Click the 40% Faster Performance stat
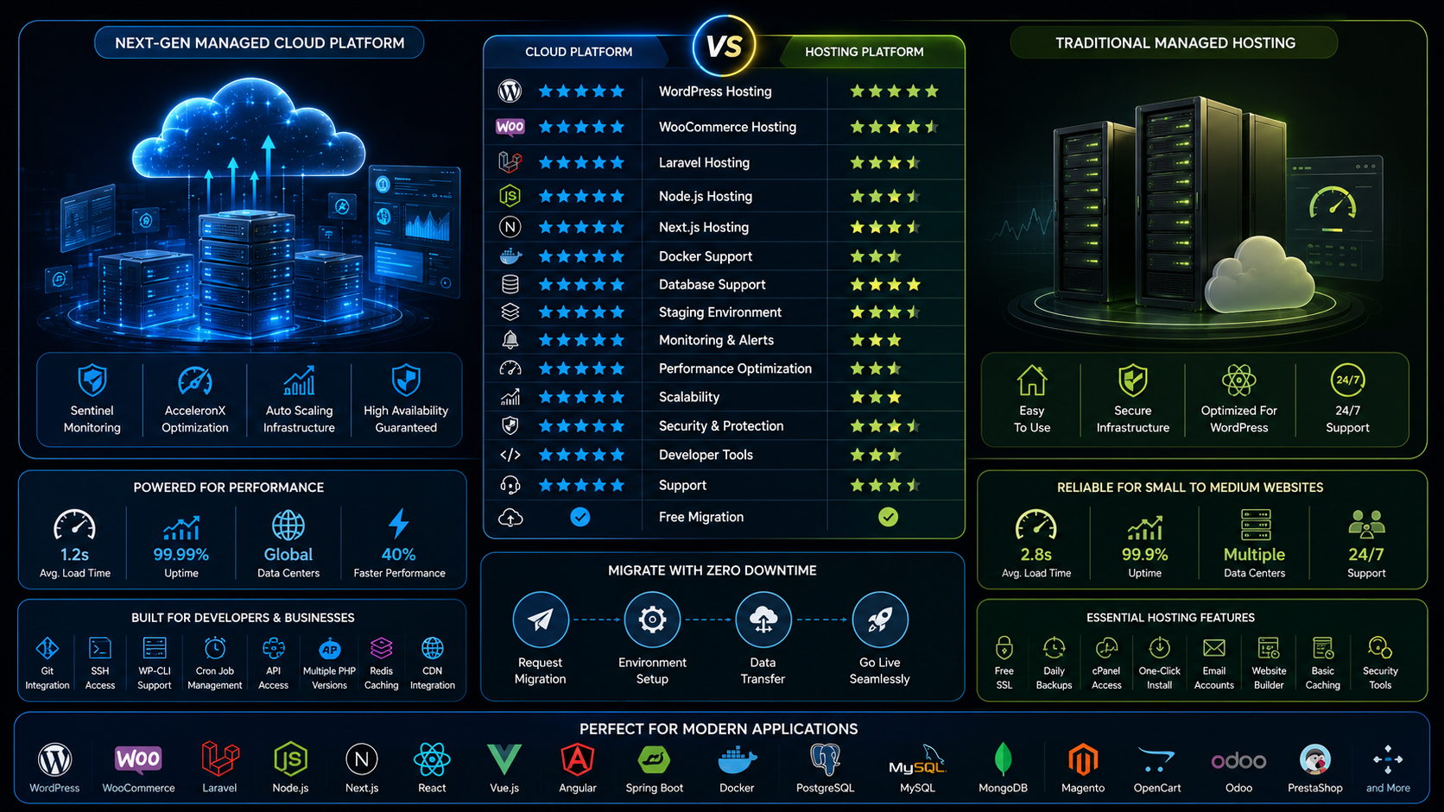This screenshot has height=812, width=1444. 399,544
